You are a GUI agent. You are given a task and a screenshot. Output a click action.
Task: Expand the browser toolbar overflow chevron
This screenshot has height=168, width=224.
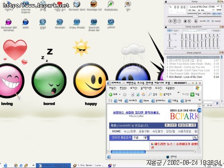tap(178, 93)
